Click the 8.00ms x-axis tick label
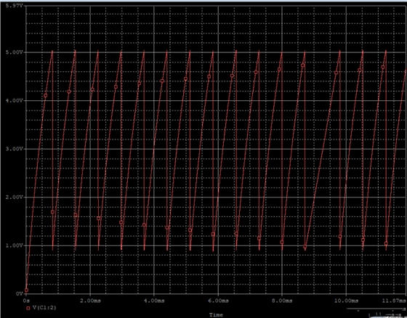The height and width of the screenshot is (318, 407). (282, 301)
